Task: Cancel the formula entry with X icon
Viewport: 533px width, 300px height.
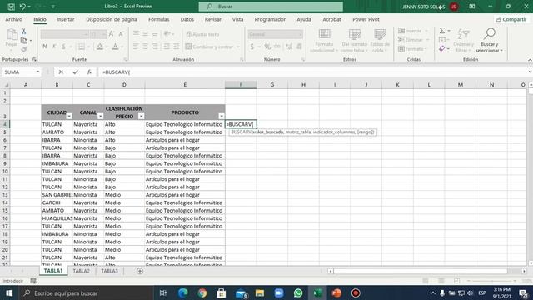Action: [x=61, y=72]
